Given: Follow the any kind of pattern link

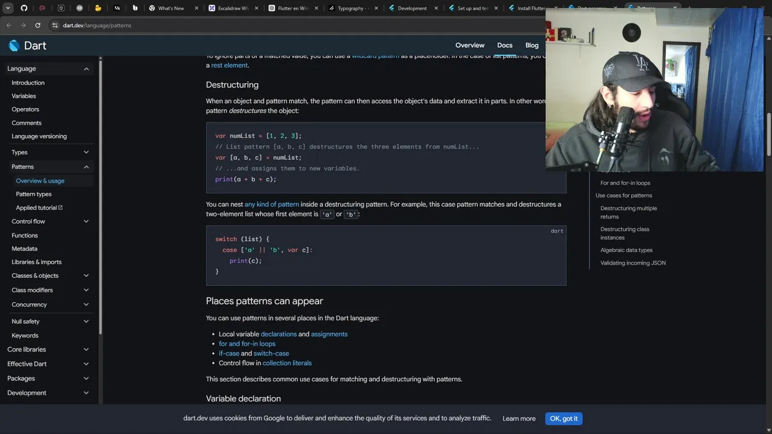Looking at the screenshot, I should click(271, 204).
